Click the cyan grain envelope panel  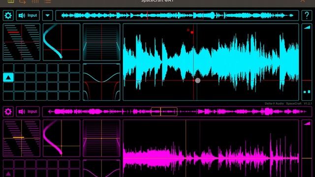(x=101, y=42)
